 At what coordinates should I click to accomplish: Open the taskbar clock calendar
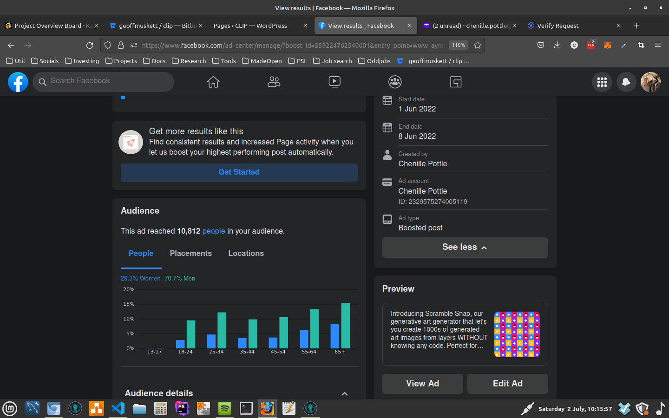[x=575, y=409]
